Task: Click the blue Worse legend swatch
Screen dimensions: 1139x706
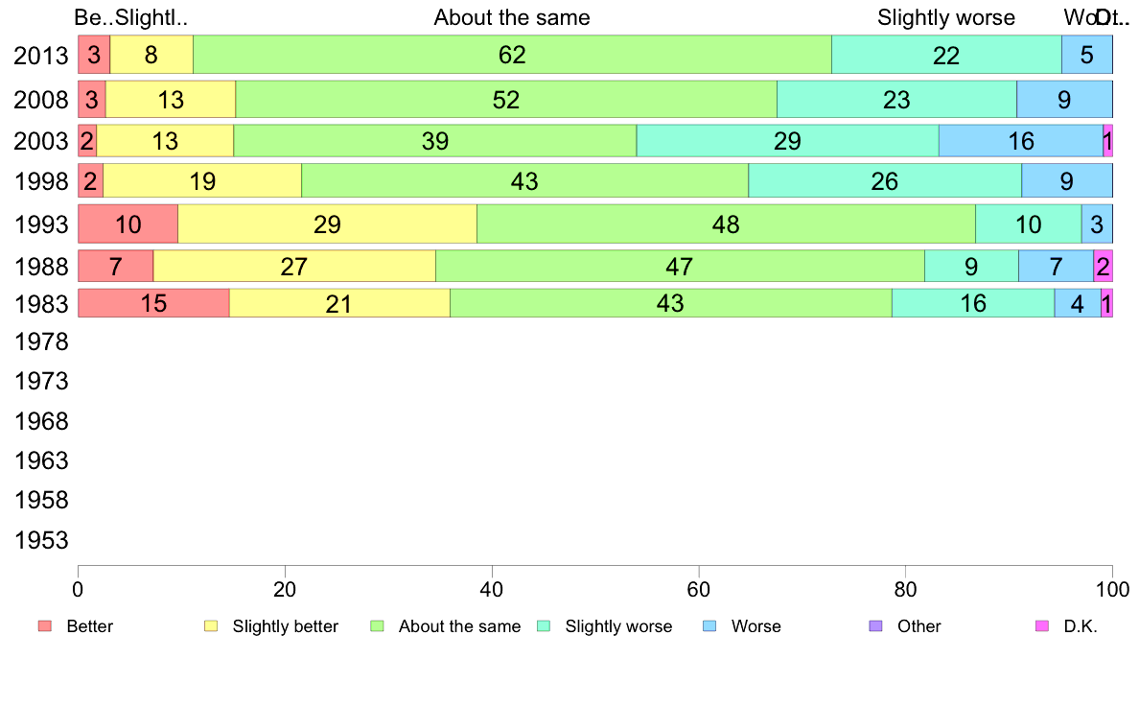Action: pyautogui.click(x=709, y=626)
